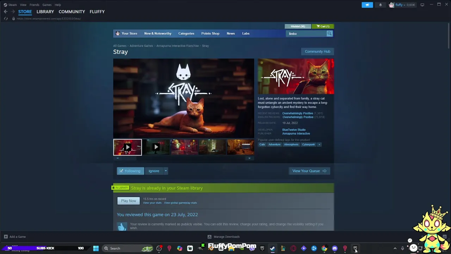Screen dimensions: 451x254
Task: Open the FLUFFY profile tab
Action: 97,12
